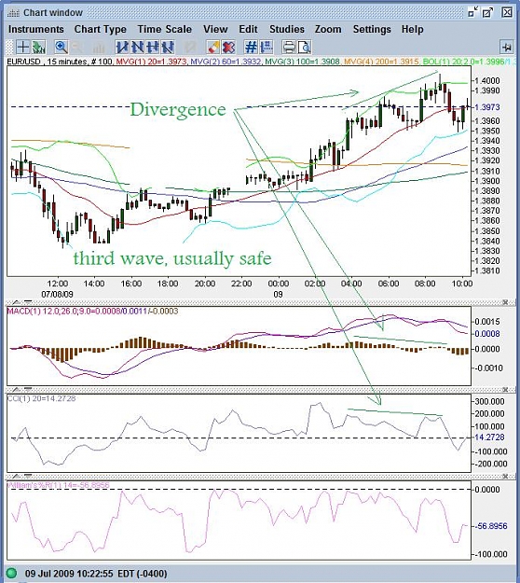Screen dimensions: 520x583
Task: Collapse the MACD panel with its minimize bar
Action: [x=28, y=302]
